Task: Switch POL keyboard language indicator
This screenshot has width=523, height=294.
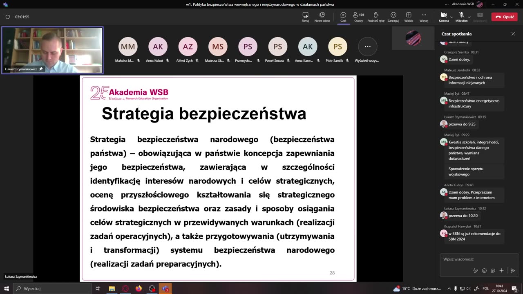Action: (485, 289)
